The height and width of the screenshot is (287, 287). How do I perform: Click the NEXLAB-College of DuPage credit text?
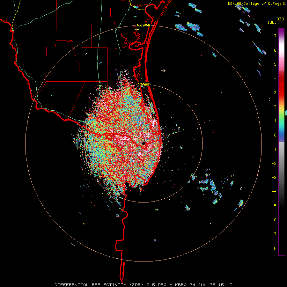(255, 4)
